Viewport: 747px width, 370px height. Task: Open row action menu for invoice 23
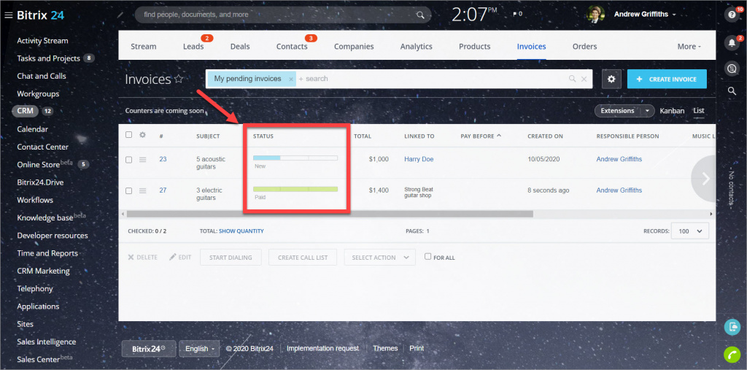tap(142, 160)
